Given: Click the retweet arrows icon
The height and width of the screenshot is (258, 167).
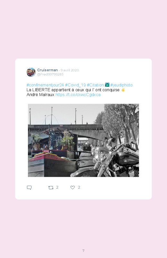Looking at the screenshot, I should (x=51, y=188).
